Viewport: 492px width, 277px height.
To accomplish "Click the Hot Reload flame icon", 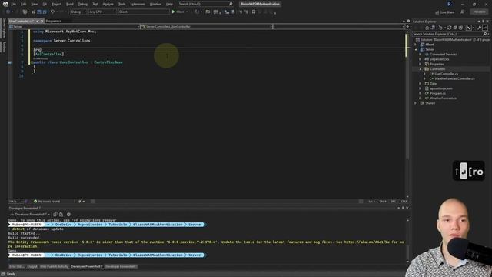I will [197, 12].
